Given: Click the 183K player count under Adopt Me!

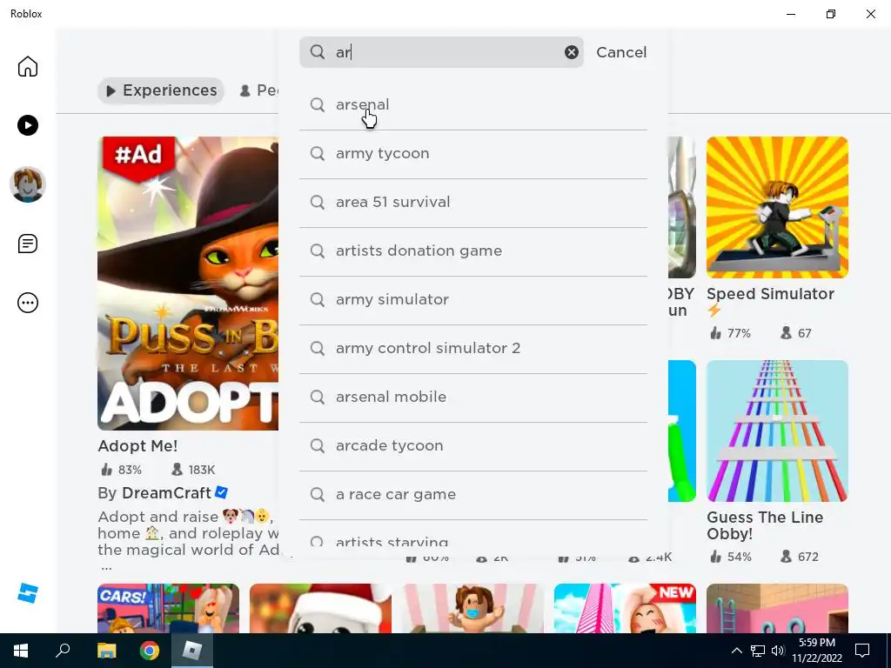Looking at the screenshot, I should point(193,470).
